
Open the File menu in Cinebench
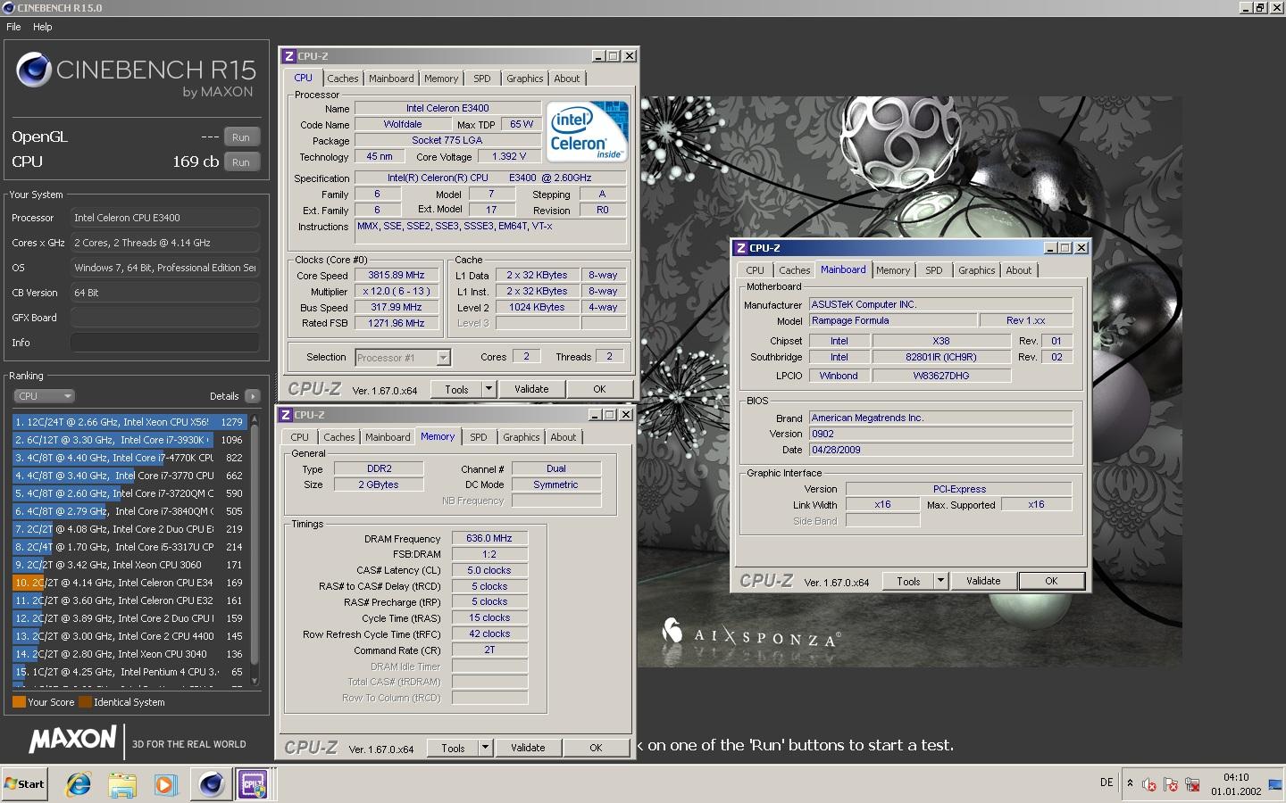pyautogui.click(x=13, y=27)
